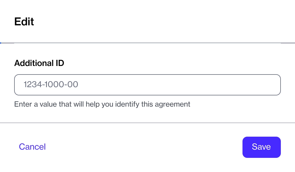
Task: Click the Save button
Action: (x=261, y=147)
